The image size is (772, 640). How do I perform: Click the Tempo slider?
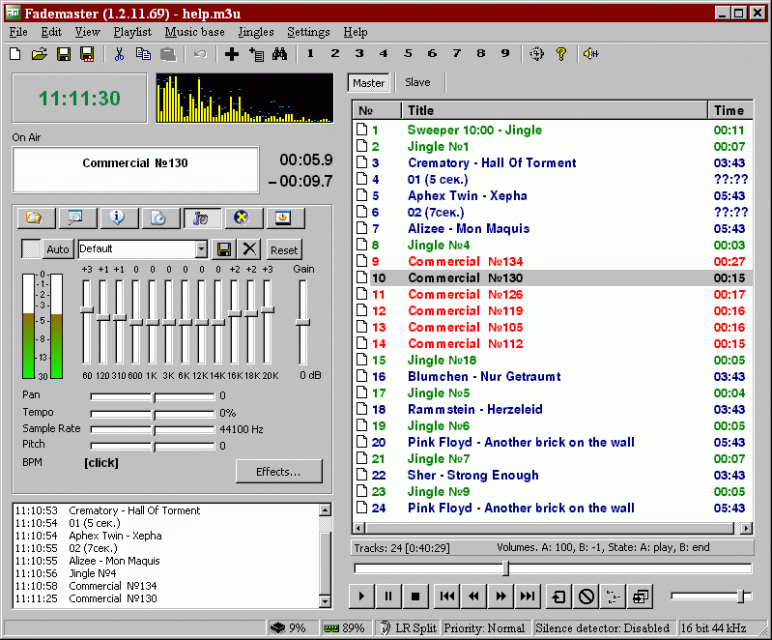tap(153, 414)
